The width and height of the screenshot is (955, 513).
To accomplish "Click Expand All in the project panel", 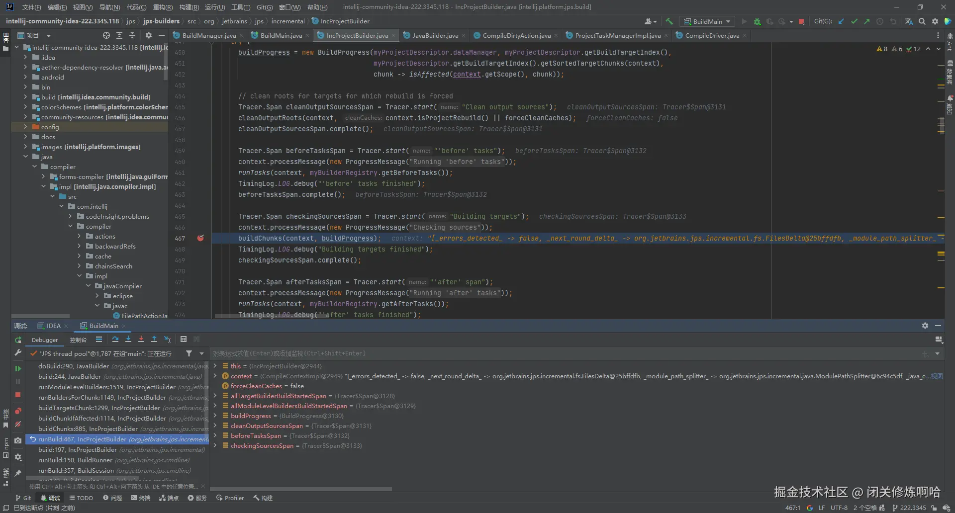I will (119, 35).
